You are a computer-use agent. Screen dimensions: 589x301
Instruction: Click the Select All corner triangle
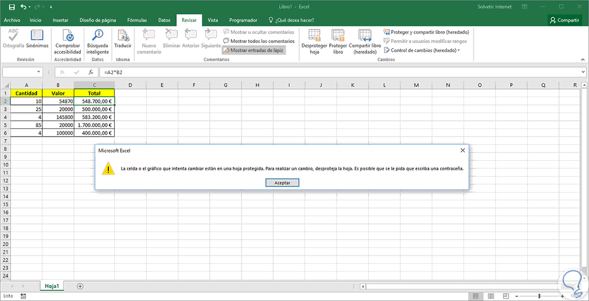(x=5, y=85)
